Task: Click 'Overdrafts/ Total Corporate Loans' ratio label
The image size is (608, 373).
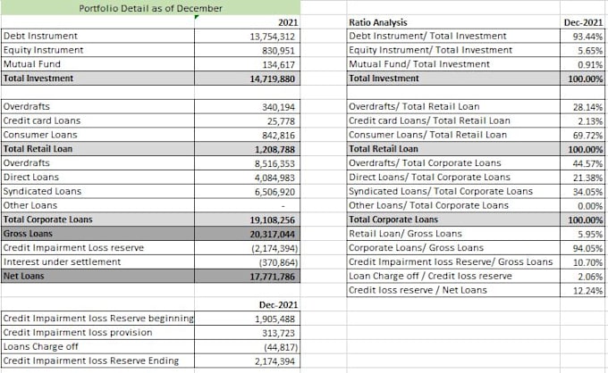Action: pos(453,163)
